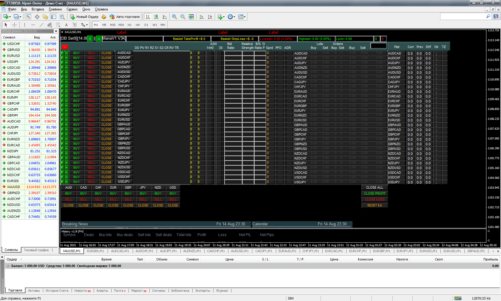
Task: Click BUY in the AUDCAD row
Action: (77, 53)
